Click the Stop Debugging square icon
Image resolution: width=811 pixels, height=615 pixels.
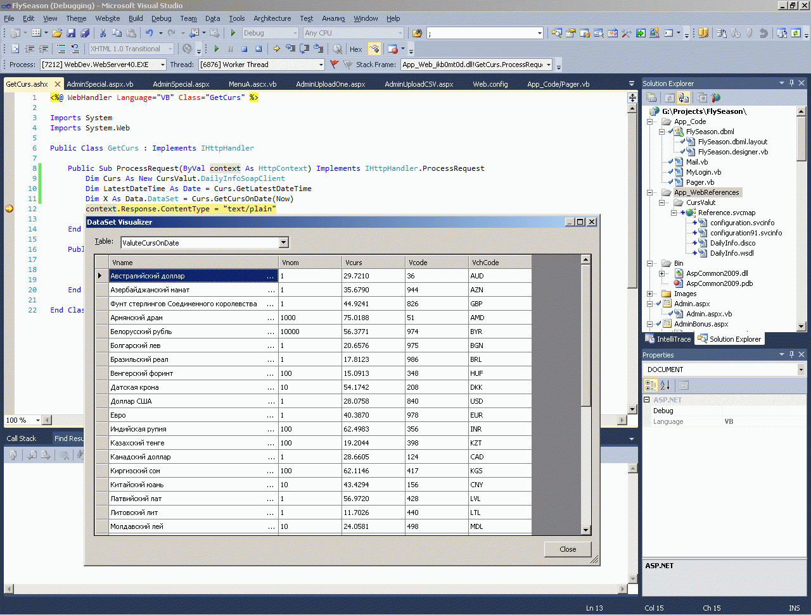tap(244, 49)
